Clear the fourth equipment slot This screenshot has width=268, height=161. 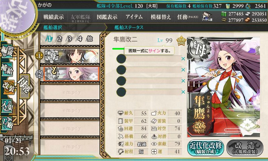pyautogui.click(x=183, y=92)
